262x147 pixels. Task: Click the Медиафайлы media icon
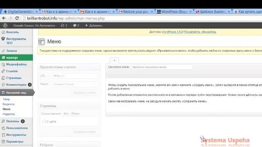point(3,65)
